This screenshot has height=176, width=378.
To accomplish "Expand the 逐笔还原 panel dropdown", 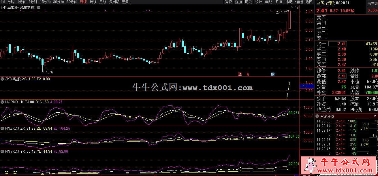I will [x=317, y=117].
